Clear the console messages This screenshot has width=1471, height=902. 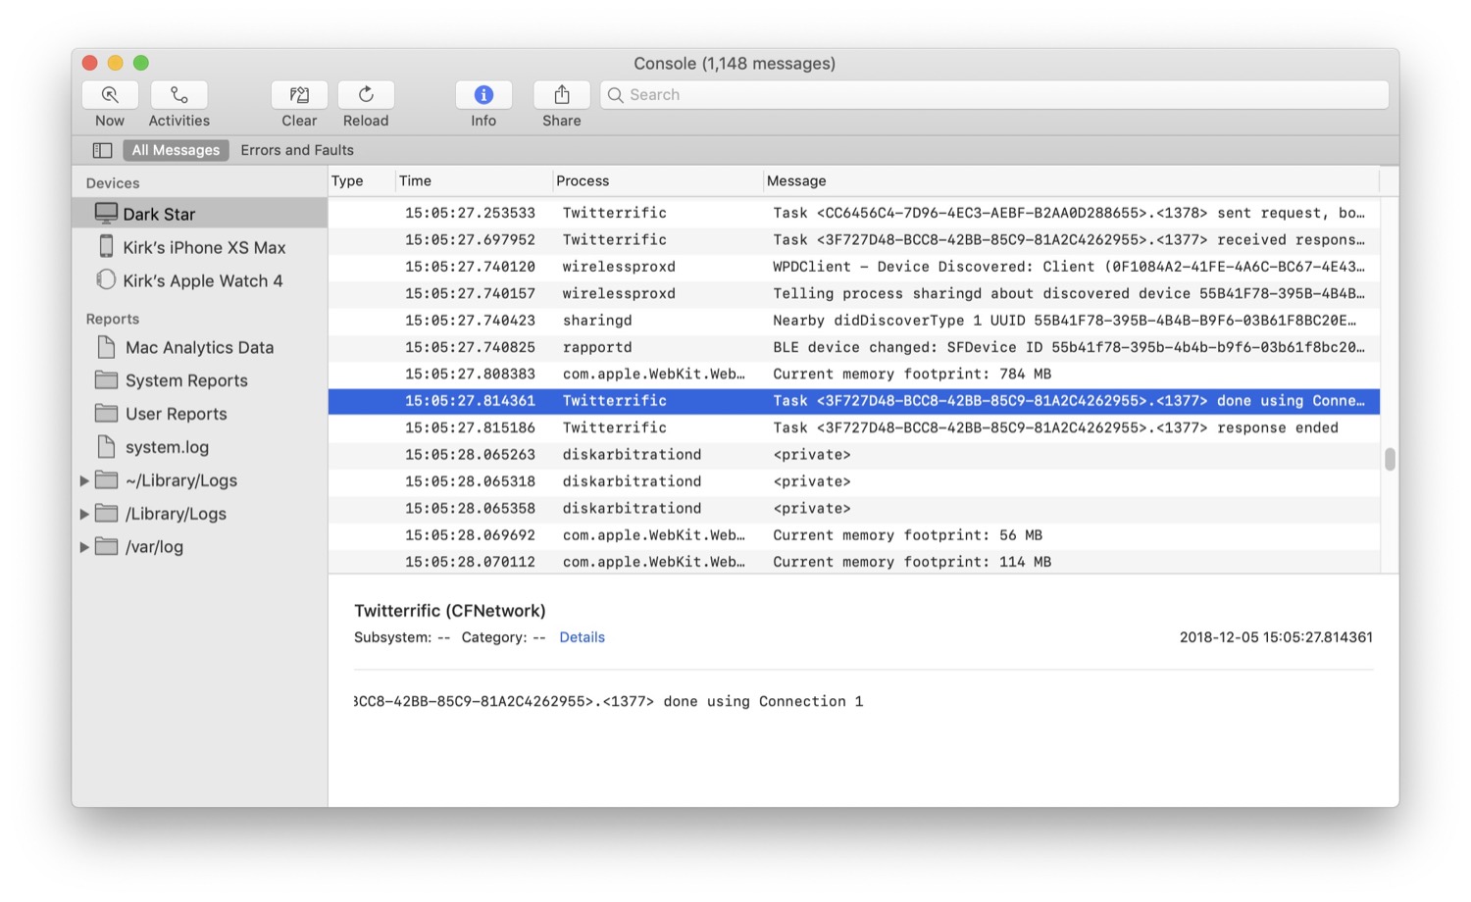point(299,95)
